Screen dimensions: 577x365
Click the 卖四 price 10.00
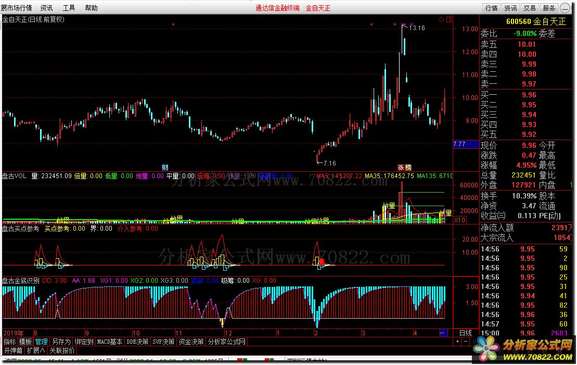pyautogui.click(x=527, y=54)
